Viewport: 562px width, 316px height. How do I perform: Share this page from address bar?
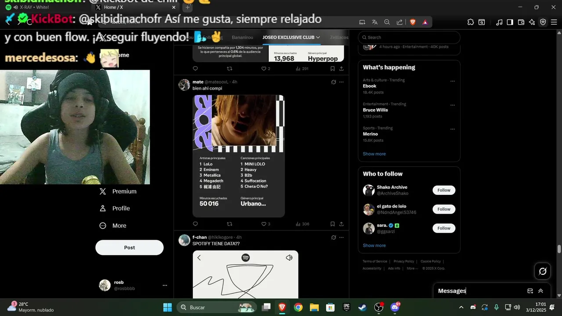[x=400, y=22]
